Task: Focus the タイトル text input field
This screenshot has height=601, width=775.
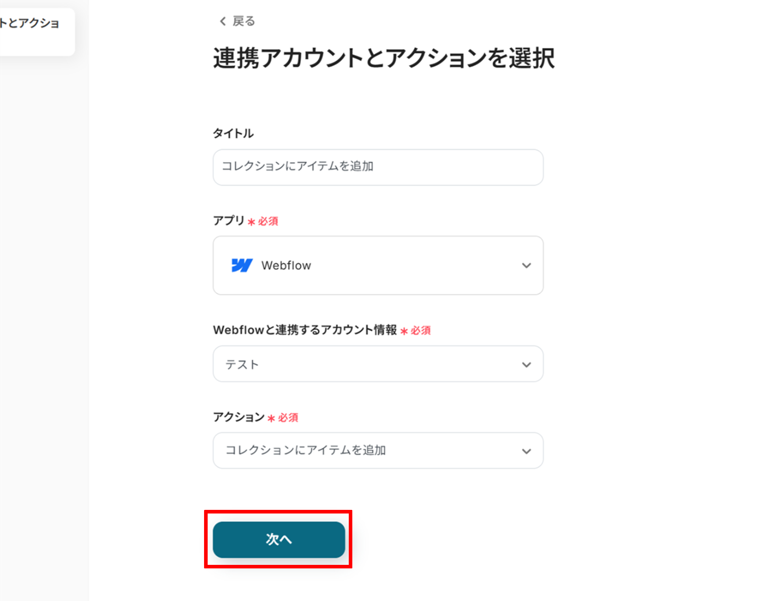Action: pos(377,167)
